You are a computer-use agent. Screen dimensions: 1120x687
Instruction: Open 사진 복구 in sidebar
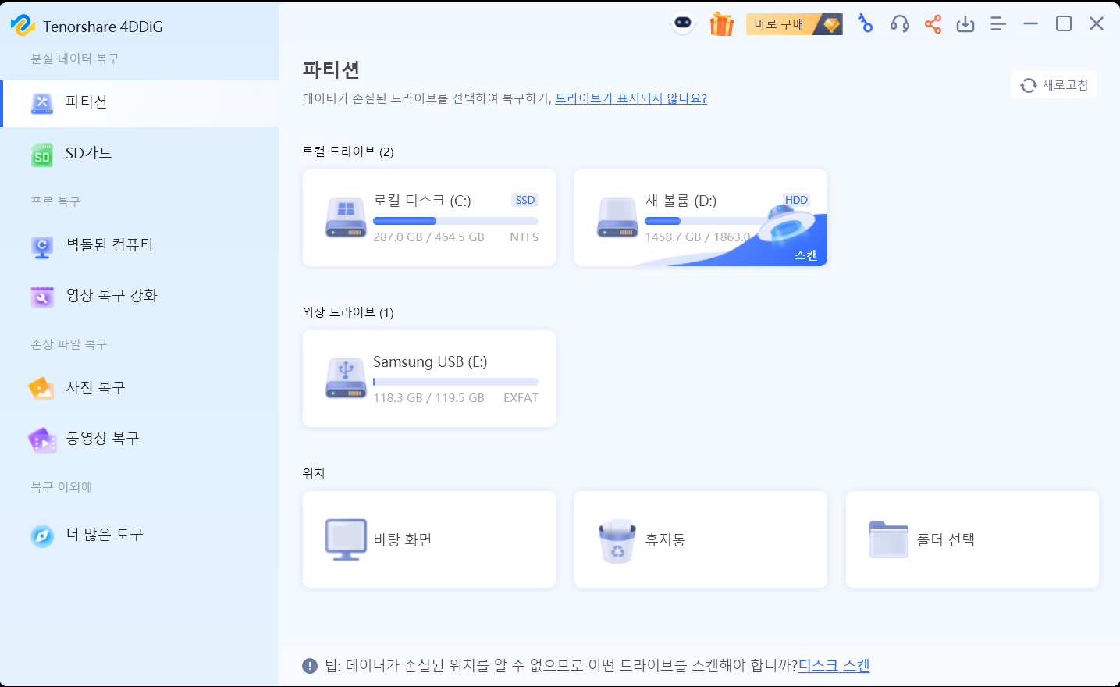tap(139, 388)
